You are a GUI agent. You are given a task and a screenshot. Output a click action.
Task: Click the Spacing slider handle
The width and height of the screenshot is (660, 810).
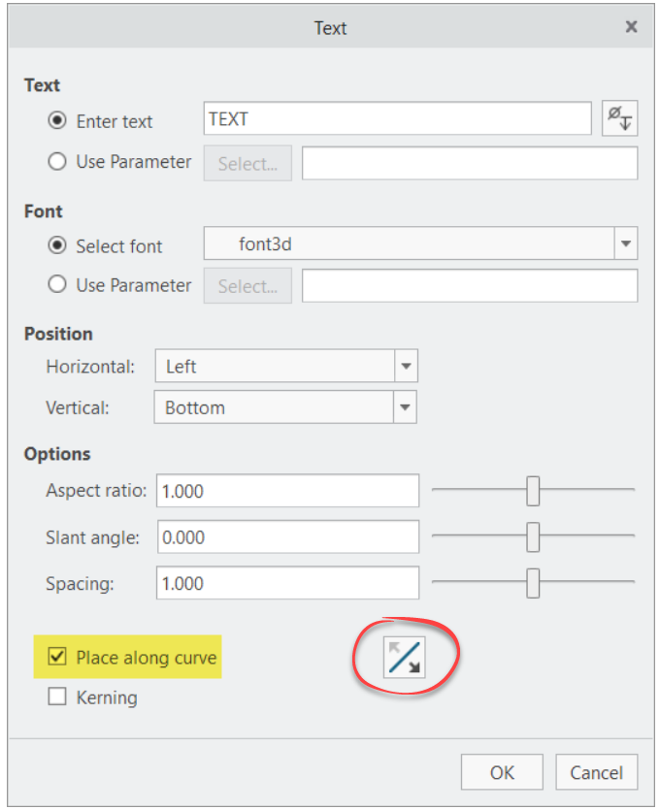click(x=532, y=582)
